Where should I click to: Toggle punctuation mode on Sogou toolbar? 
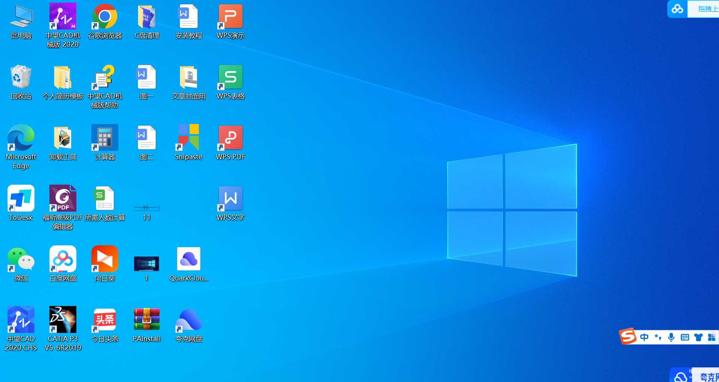coord(658,337)
